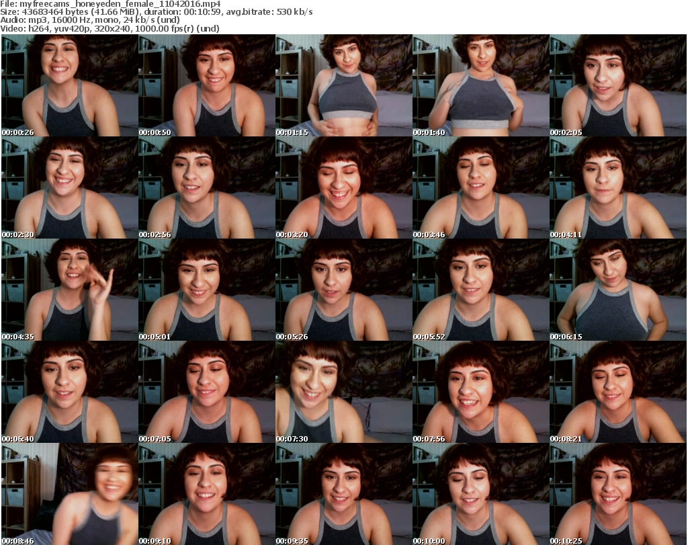This screenshot has height=545, width=688.
Task: Click the 'Audio: mp3, 16000 Hz' line
Action: click(90, 19)
